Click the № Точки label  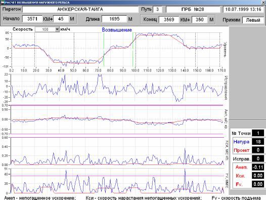[x=241, y=133]
